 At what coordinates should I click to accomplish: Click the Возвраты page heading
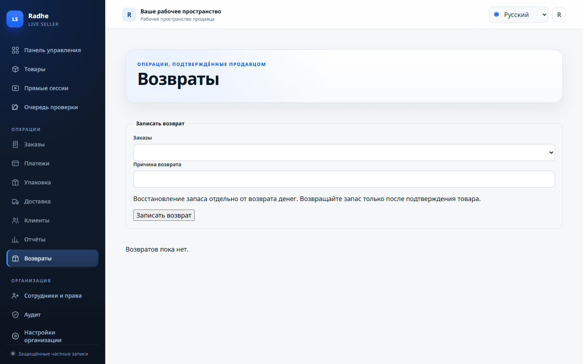coord(178,79)
